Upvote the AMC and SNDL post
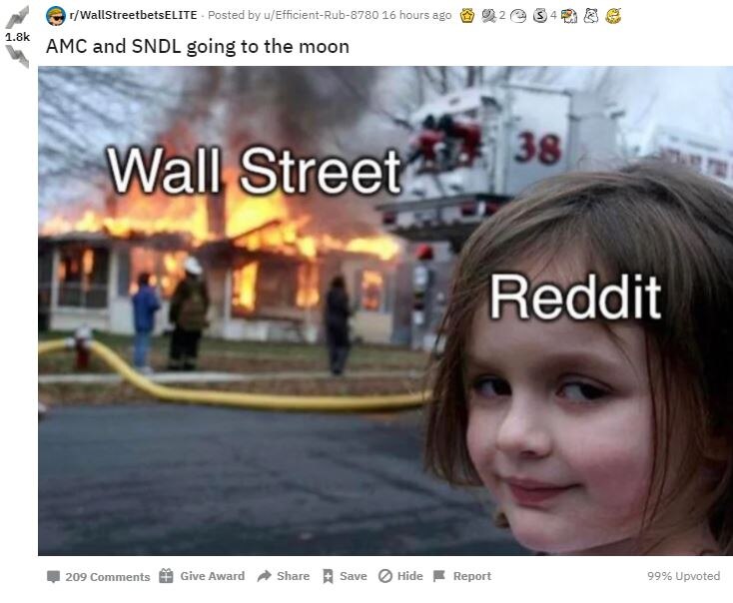Viewport: 733px width, 603px height. click(x=17, y=17)
